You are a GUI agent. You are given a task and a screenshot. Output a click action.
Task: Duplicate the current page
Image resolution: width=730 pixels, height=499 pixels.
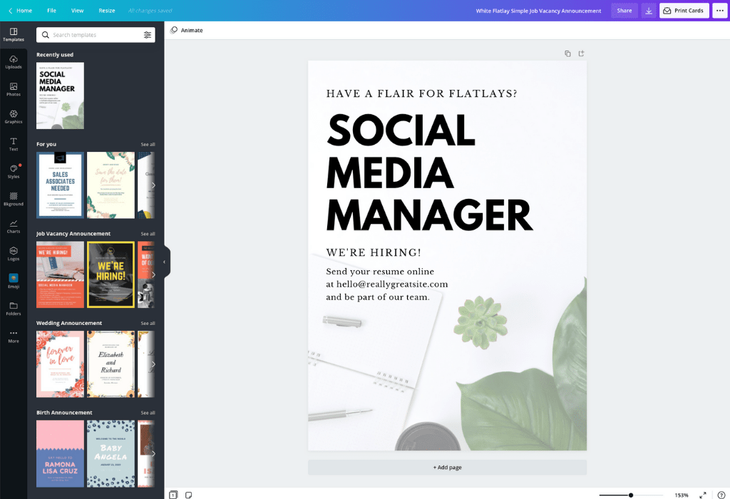567,53
